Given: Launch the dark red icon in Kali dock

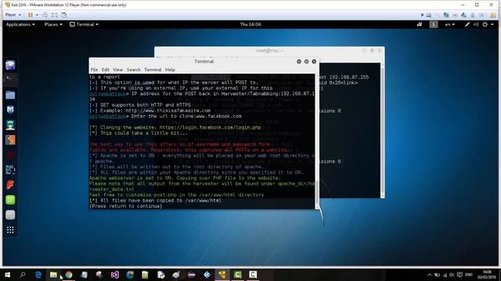Looking at the screenshot, I should point(10,155).
